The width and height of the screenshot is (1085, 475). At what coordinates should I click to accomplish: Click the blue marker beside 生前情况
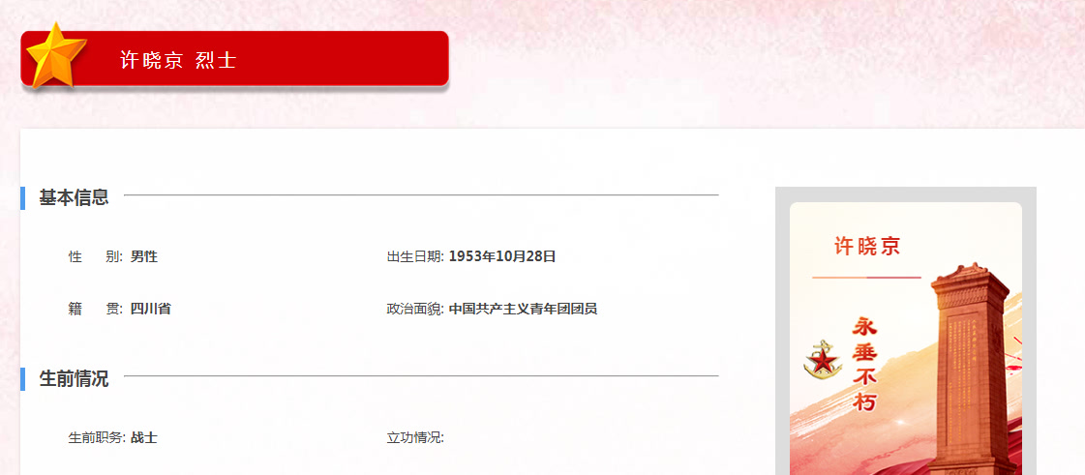click(23, 379)
